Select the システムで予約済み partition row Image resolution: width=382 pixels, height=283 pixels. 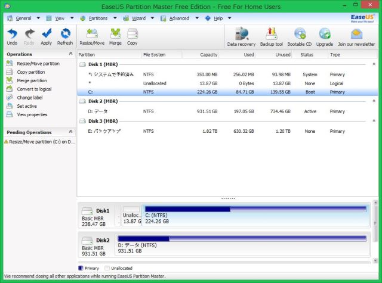point(227,74)
